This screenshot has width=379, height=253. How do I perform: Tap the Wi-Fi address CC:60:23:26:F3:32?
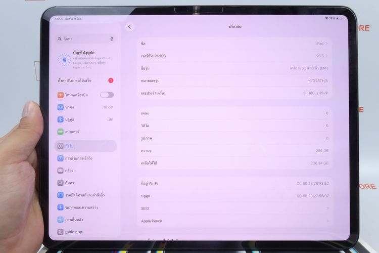[x=312, y=183]
